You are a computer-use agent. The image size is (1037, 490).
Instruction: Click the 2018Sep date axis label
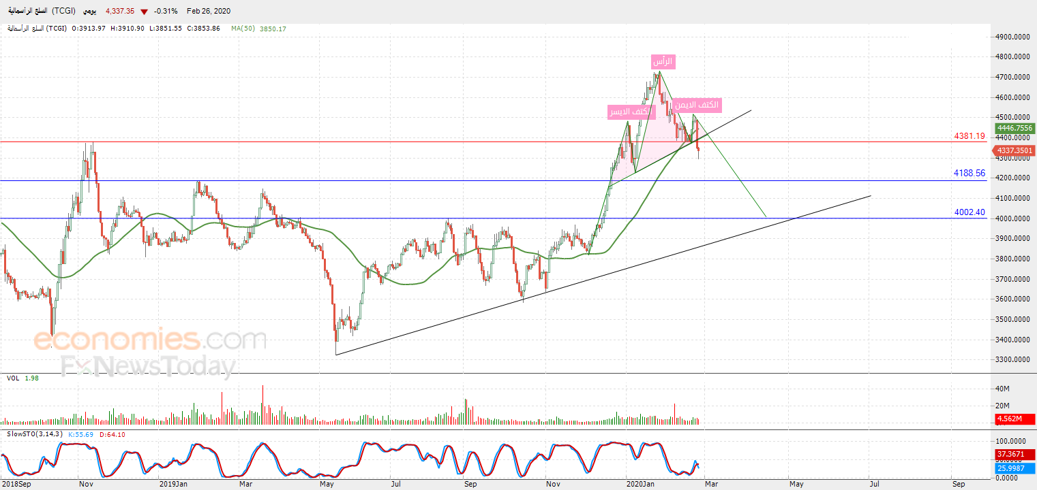(16, 485)
